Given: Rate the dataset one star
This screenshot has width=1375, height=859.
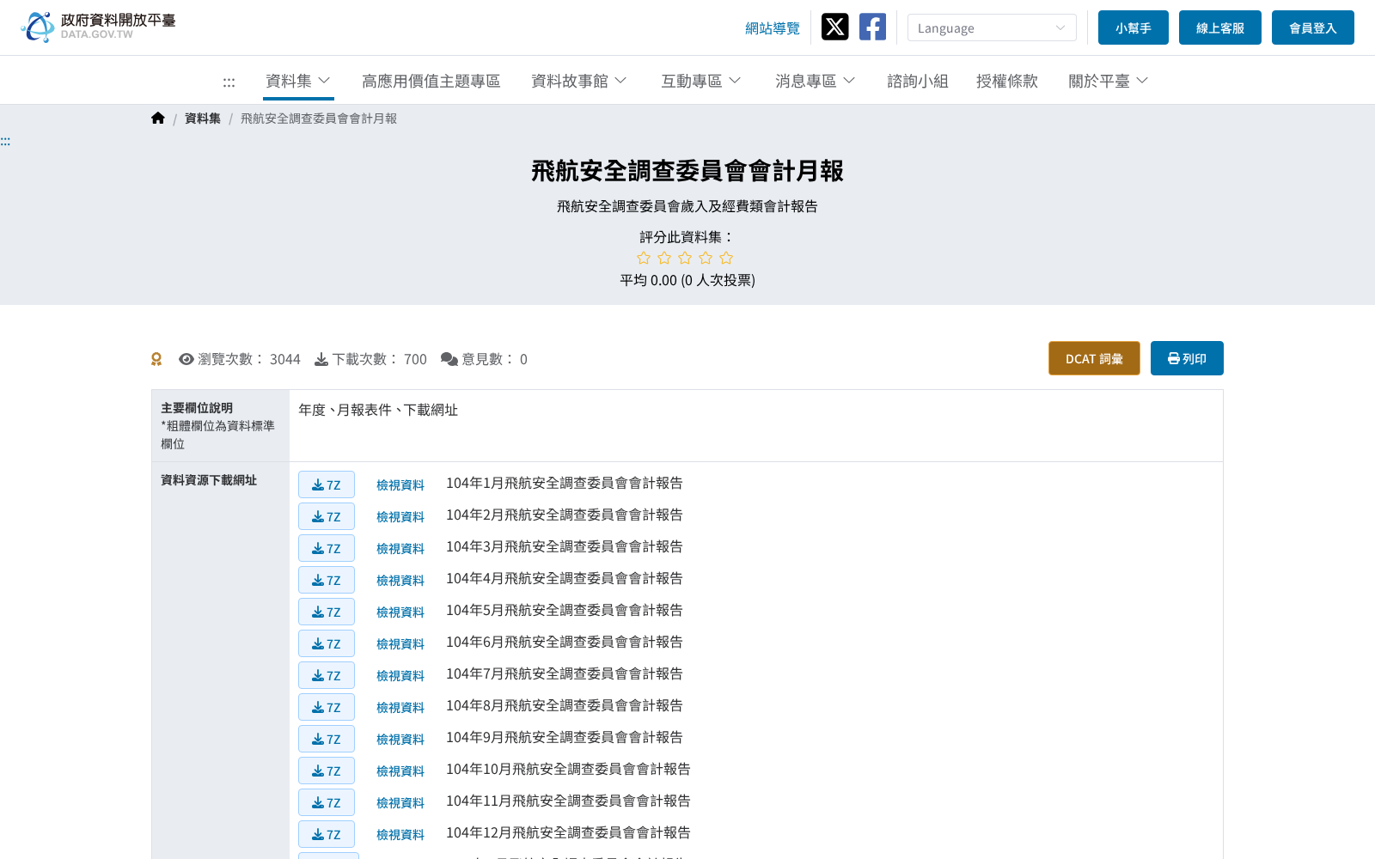Looking at the screenshot, I should pyautogui.click(x=644, y=258).
